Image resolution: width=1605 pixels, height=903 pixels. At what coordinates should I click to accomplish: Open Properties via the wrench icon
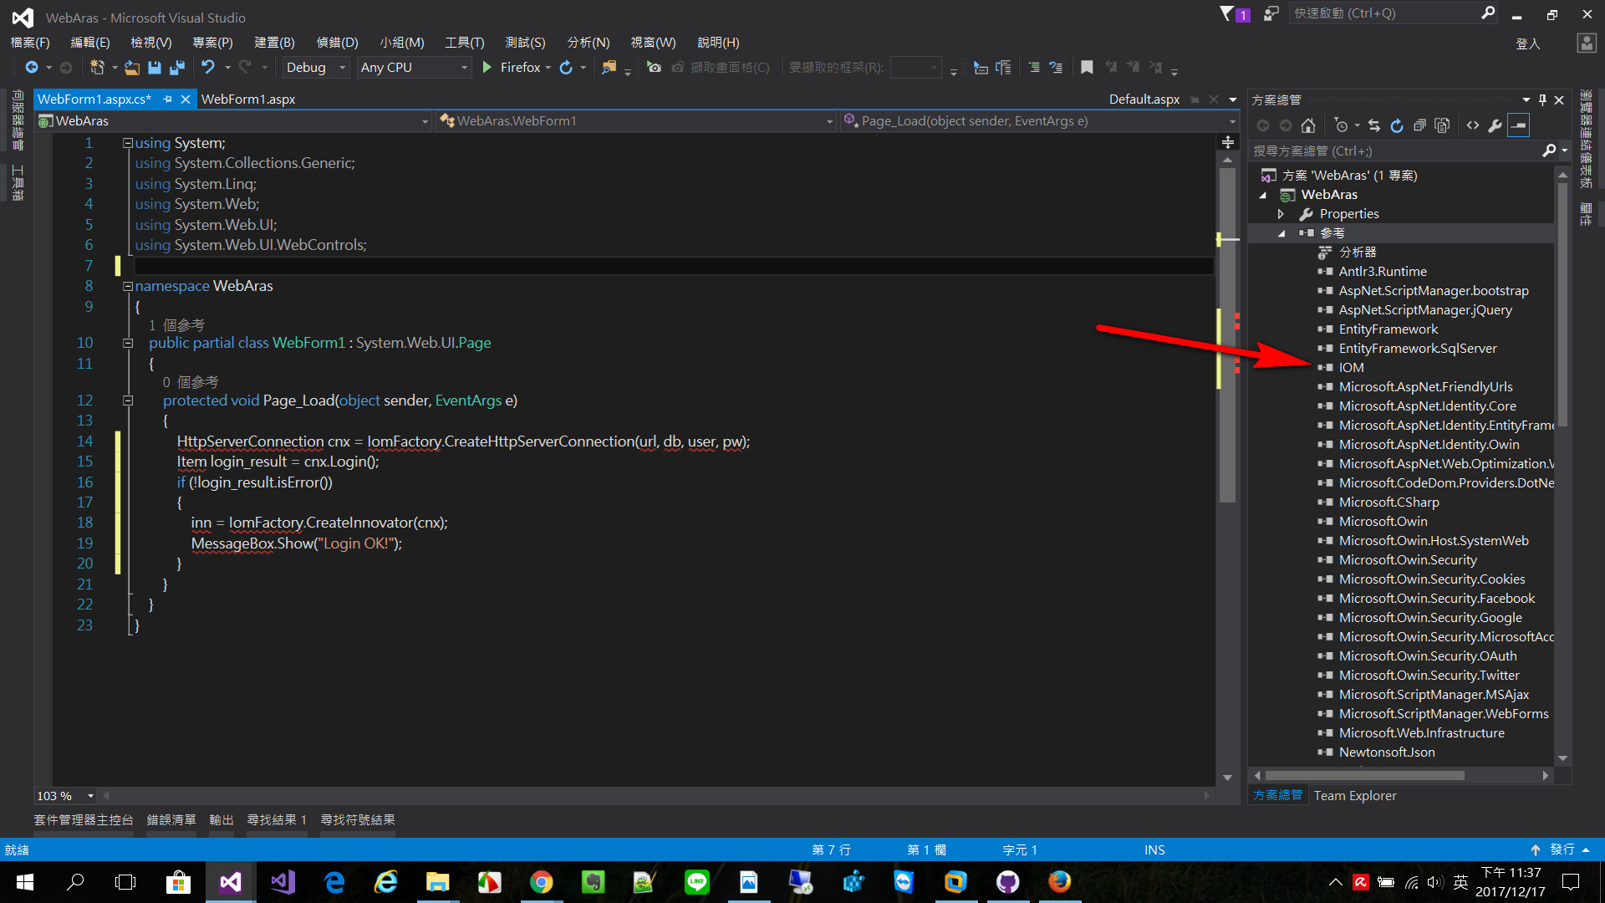[1495, 125]
